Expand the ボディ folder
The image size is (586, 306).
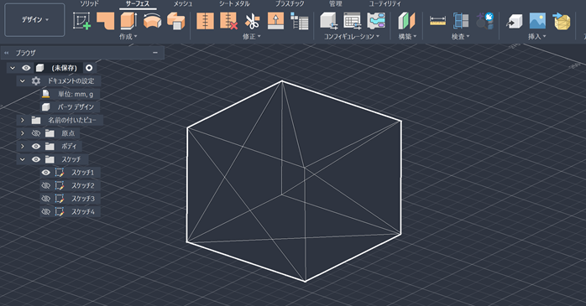pos(23,146)
